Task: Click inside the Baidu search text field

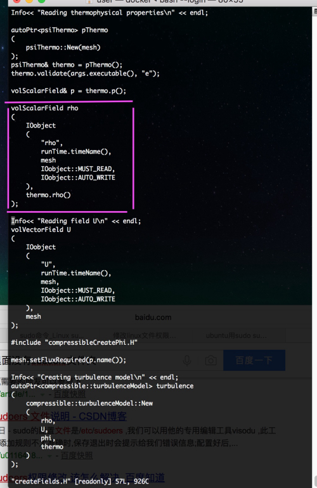Action: click(x=90, y=361)
